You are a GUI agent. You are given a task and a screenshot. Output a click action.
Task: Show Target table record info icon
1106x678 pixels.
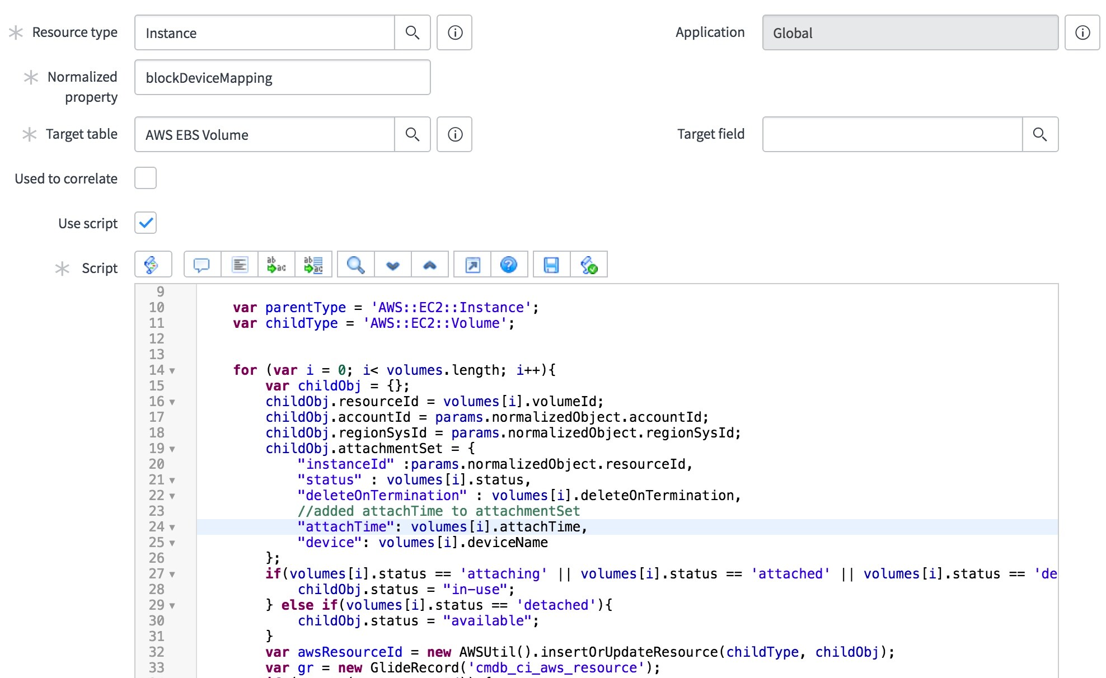pos(454,135)
